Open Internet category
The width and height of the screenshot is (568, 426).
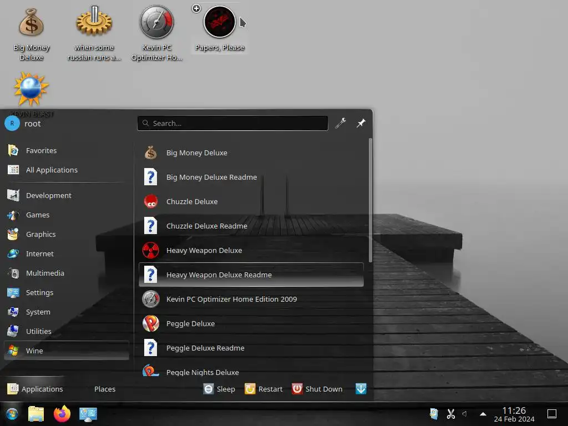click(66, 253)
